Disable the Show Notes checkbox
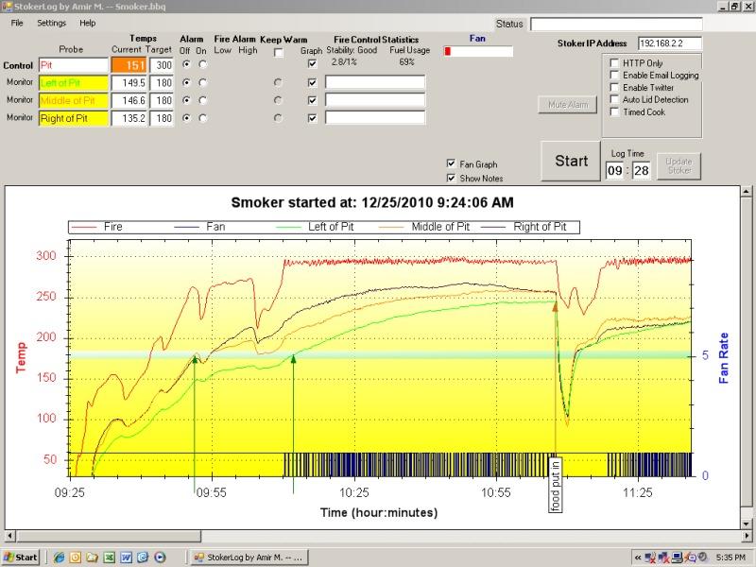Screen dimensions: 756x567 click(x=452, y=178)
